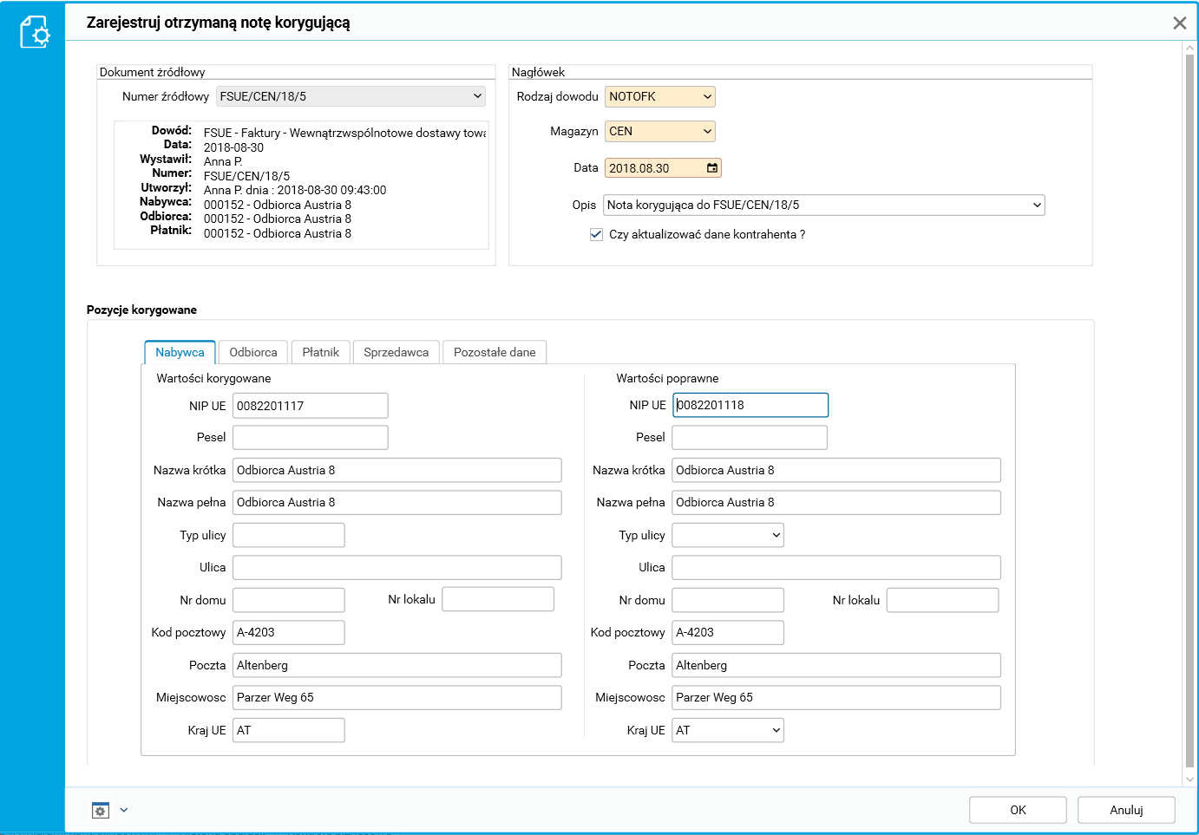1199x835 pixels.
Task: Click the Anuluj button
Action: [x=1126, y=810]
